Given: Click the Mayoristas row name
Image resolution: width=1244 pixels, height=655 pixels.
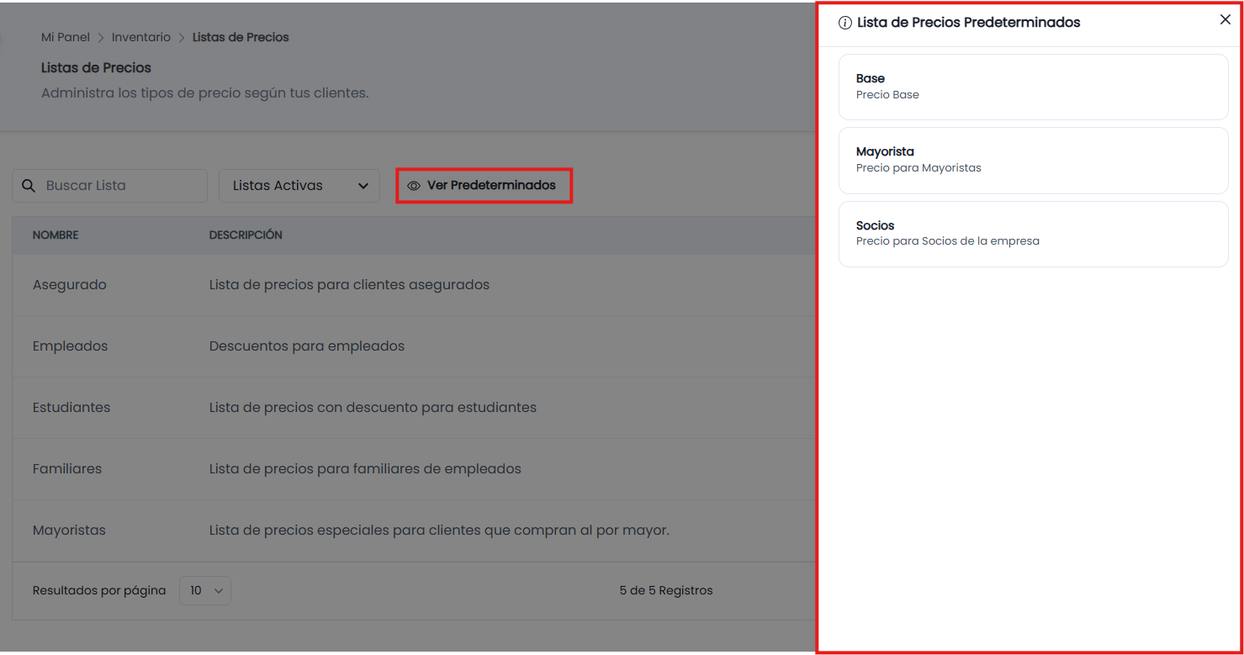Looking at the screenshot, I should (69, 530).
